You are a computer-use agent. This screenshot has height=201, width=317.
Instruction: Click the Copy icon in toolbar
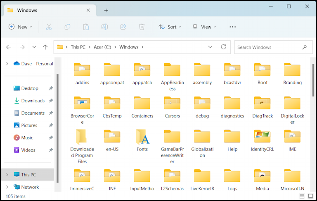click(67, 27)
